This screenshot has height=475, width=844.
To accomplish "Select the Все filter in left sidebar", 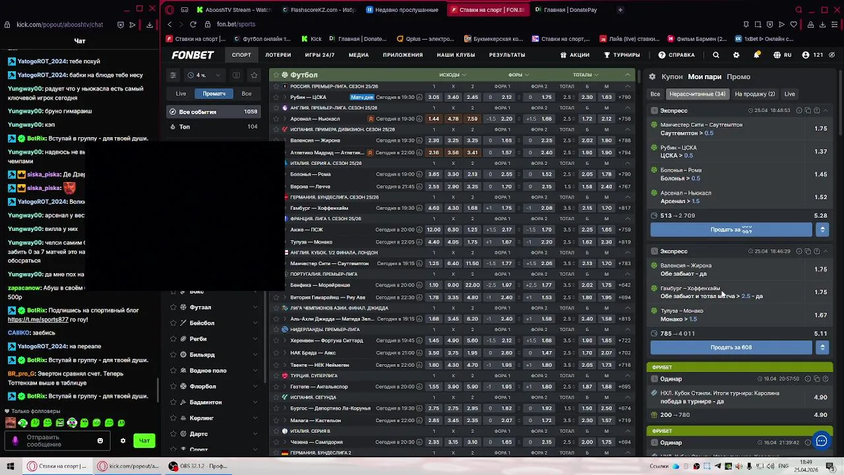I will tap(247, 94).
